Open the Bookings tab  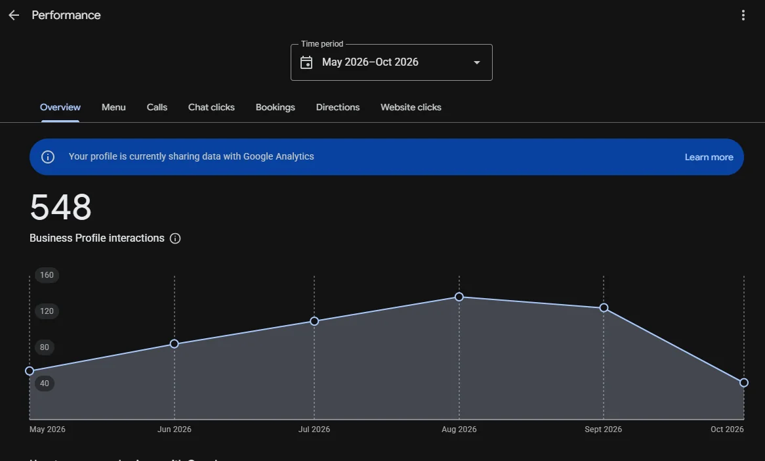[x=275, y=108]
